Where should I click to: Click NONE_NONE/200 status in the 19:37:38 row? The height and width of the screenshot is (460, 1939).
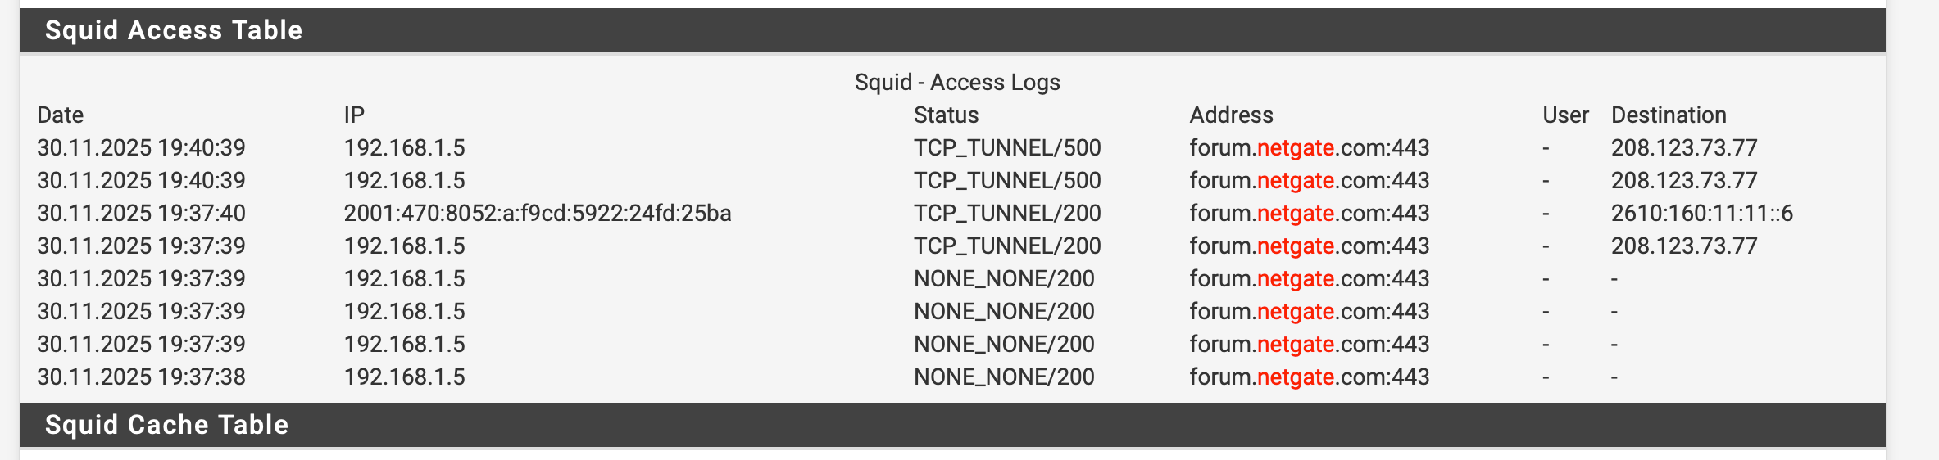click(1004, 377)
